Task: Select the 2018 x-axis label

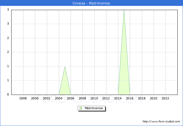Action: [142, 98]
